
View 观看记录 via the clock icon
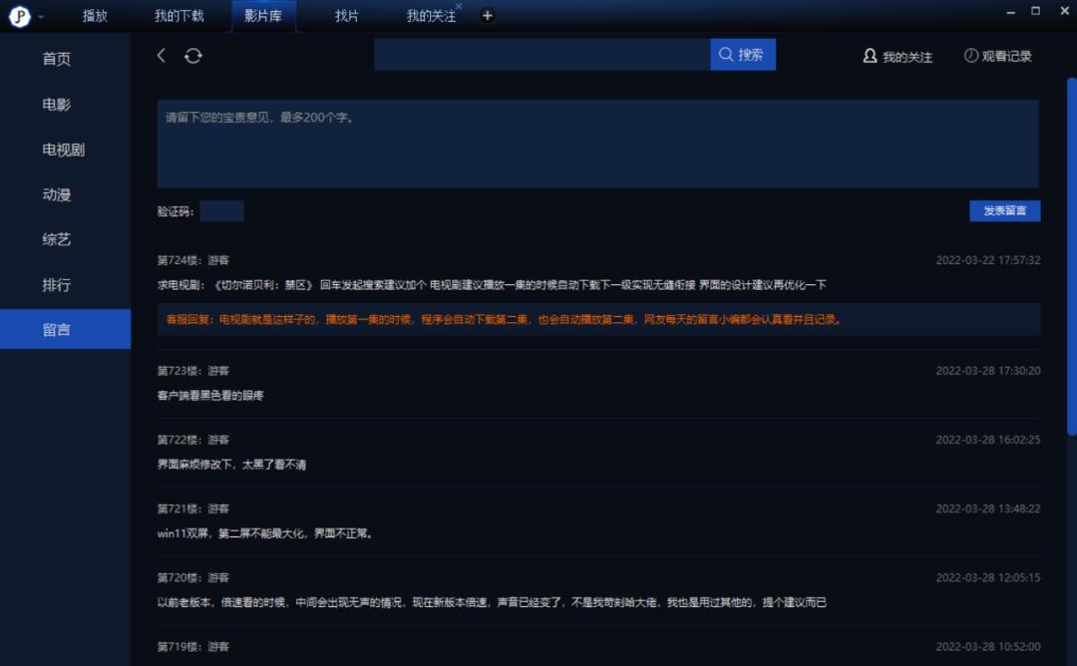(x=969, y=56)
